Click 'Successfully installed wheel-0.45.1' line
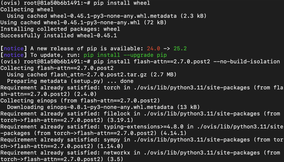This screenshot has width=284, height=162. pos(59,36)
